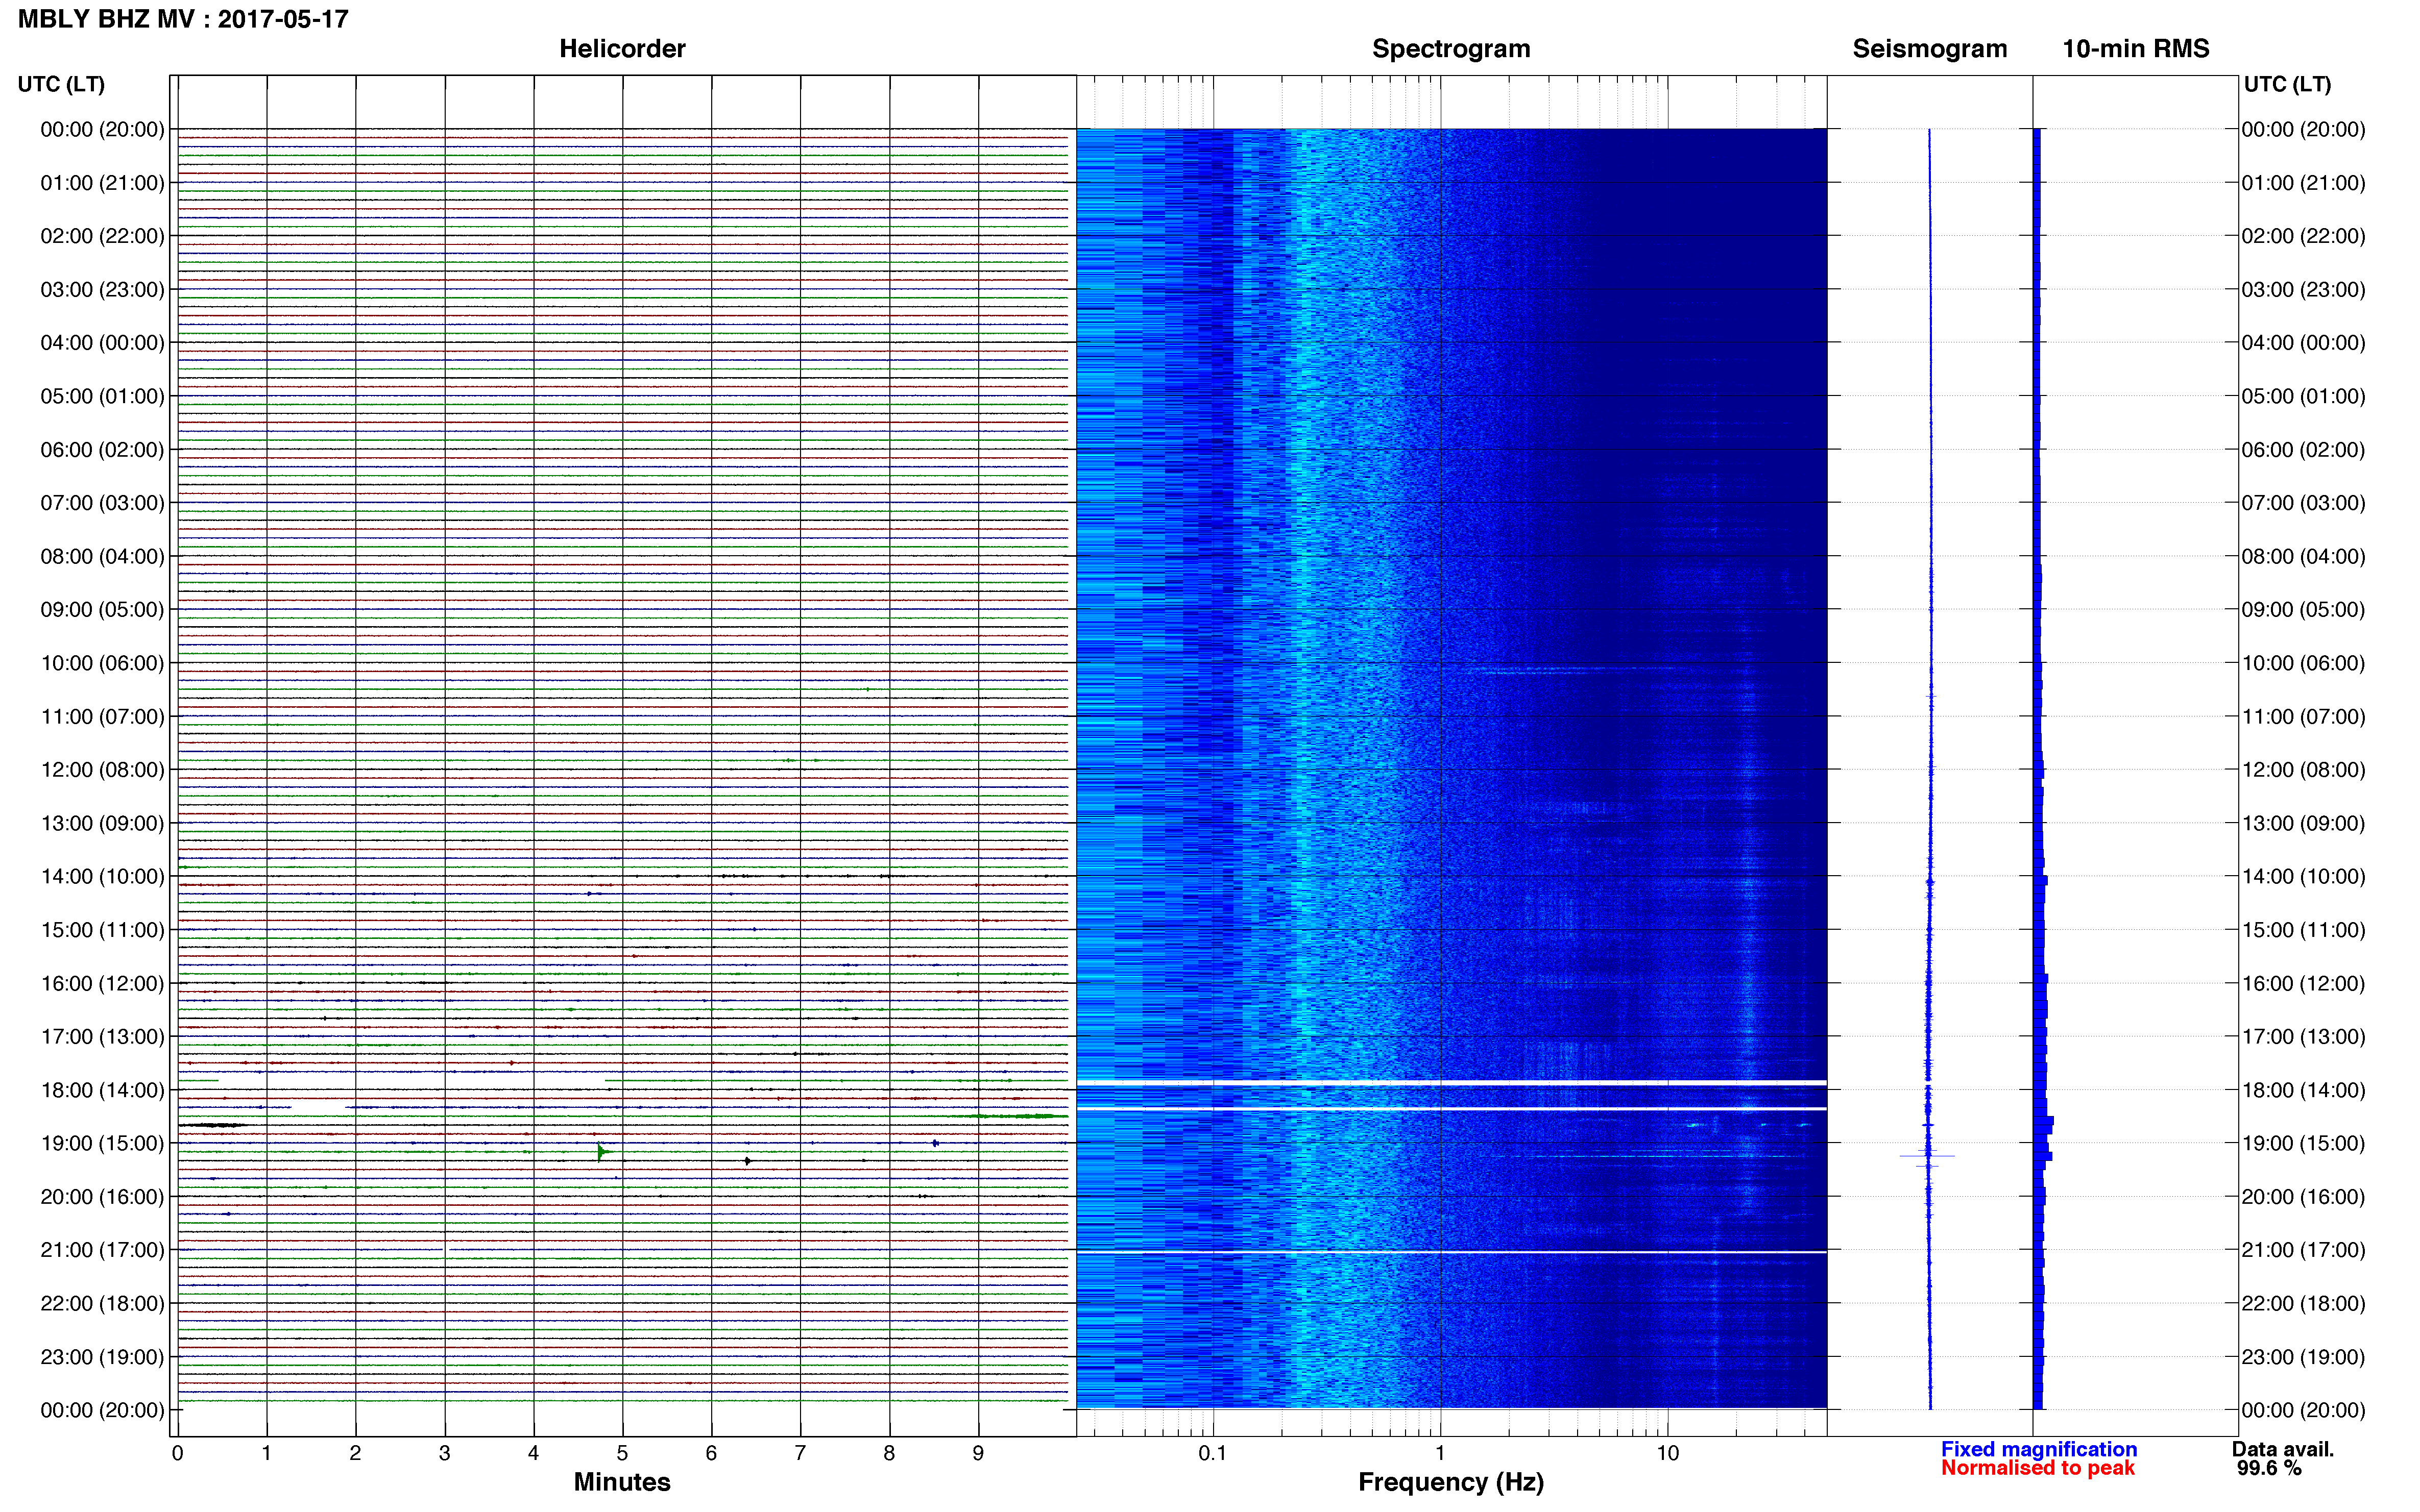Click the left-axis label '19:00 (15:00)'

click(102, 1143)
